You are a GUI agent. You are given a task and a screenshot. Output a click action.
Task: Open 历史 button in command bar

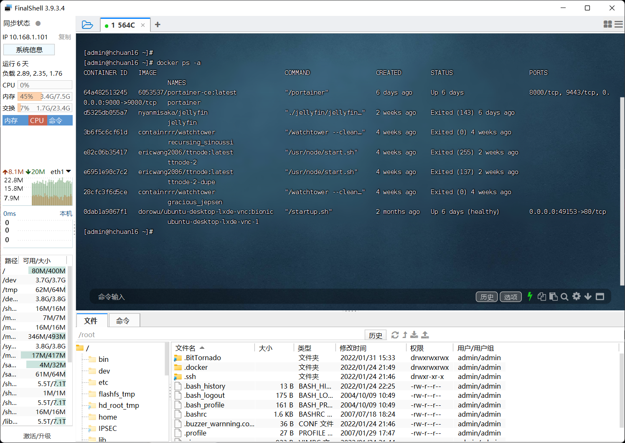pos(487,297)
